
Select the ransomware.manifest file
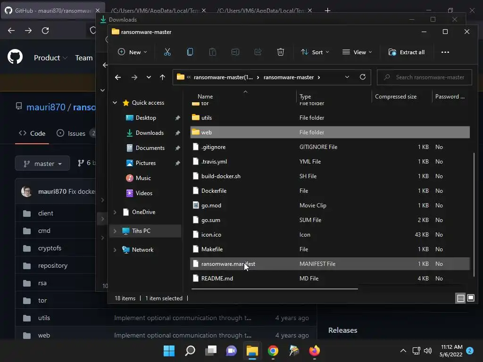[x=330, y=264]
